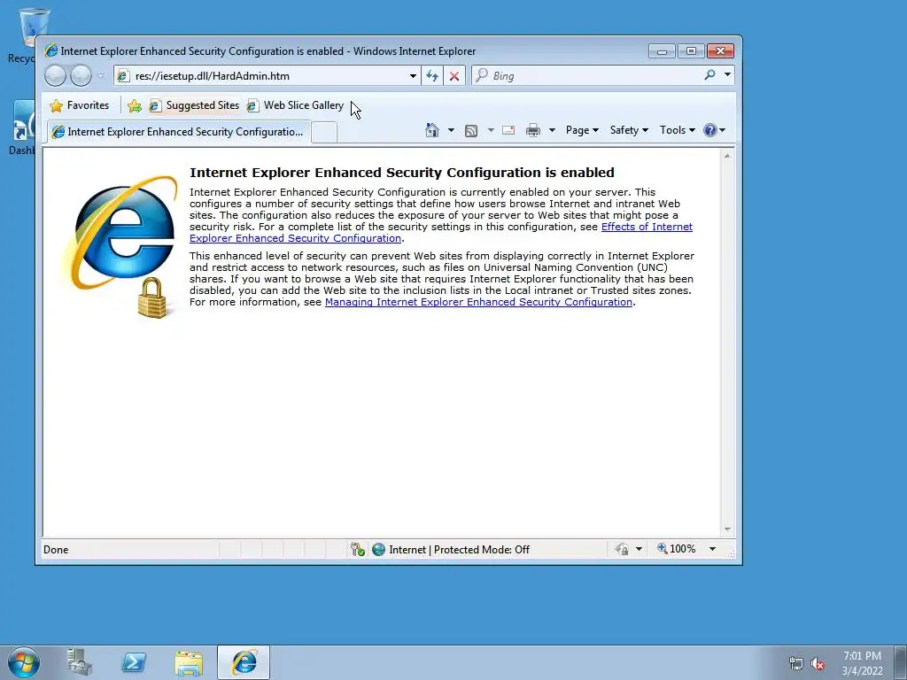The width and height of the screenshot is (907, 680).
Task: Open Web Slice Gallery link
Action: pos(295,105)
